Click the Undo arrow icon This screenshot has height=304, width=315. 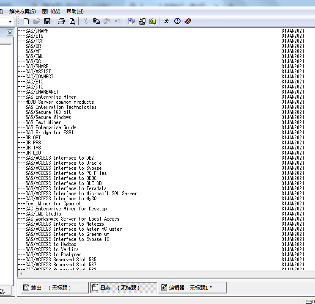point(118,21)
